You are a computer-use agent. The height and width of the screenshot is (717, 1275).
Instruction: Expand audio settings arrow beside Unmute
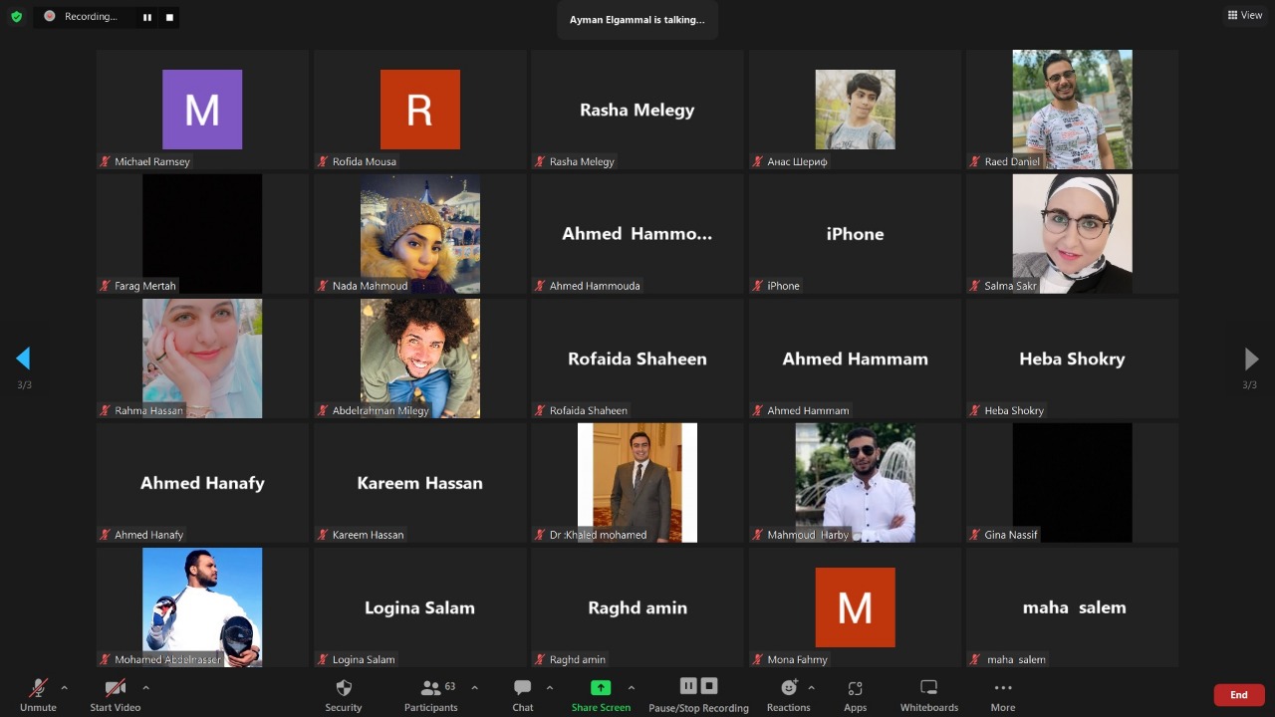pyautogui.click(x=65, y=687)
